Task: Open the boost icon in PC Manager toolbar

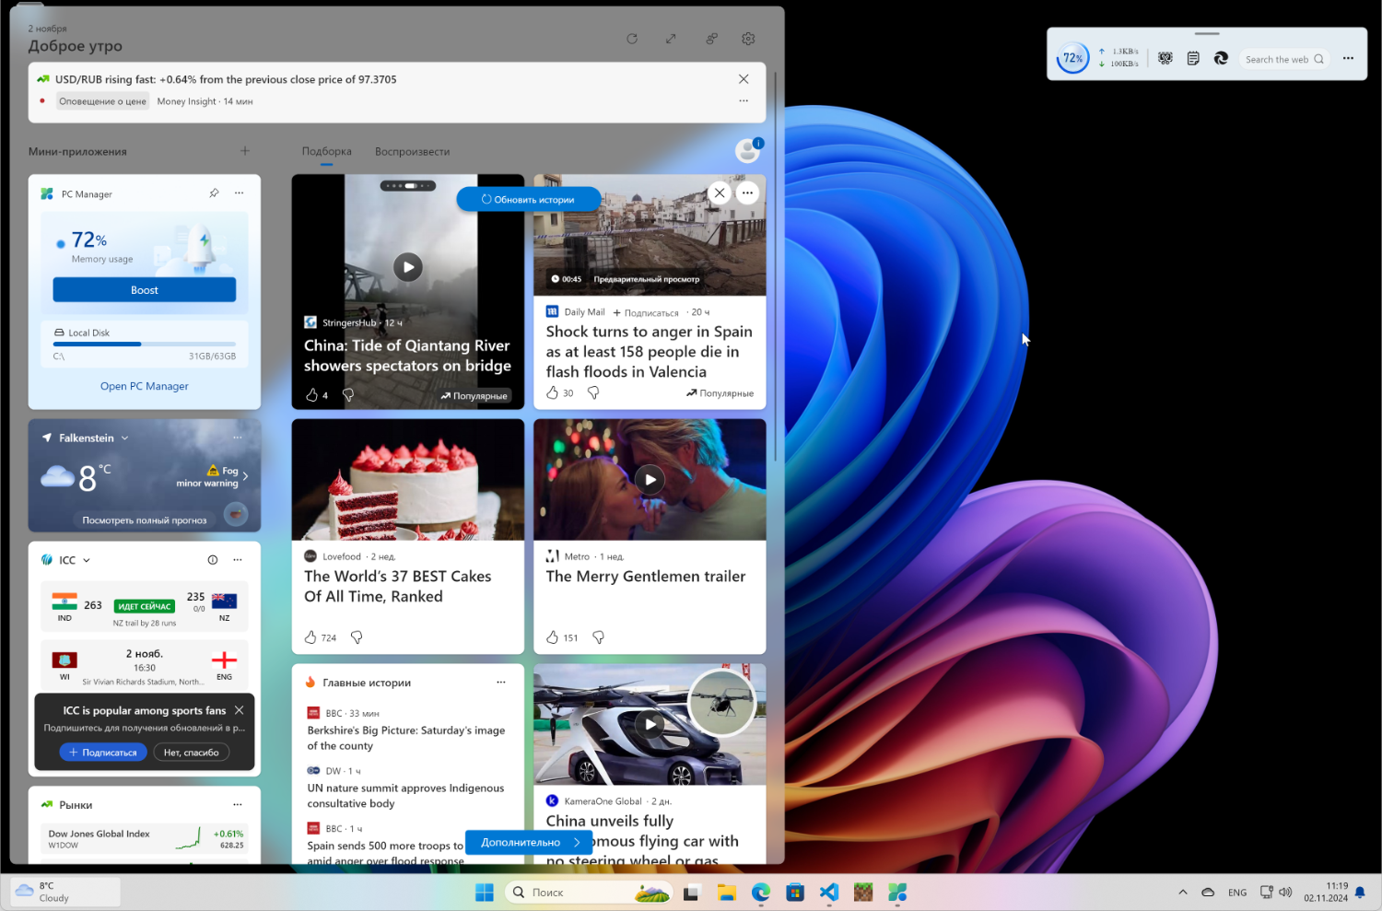Action: pos(1165,59)
